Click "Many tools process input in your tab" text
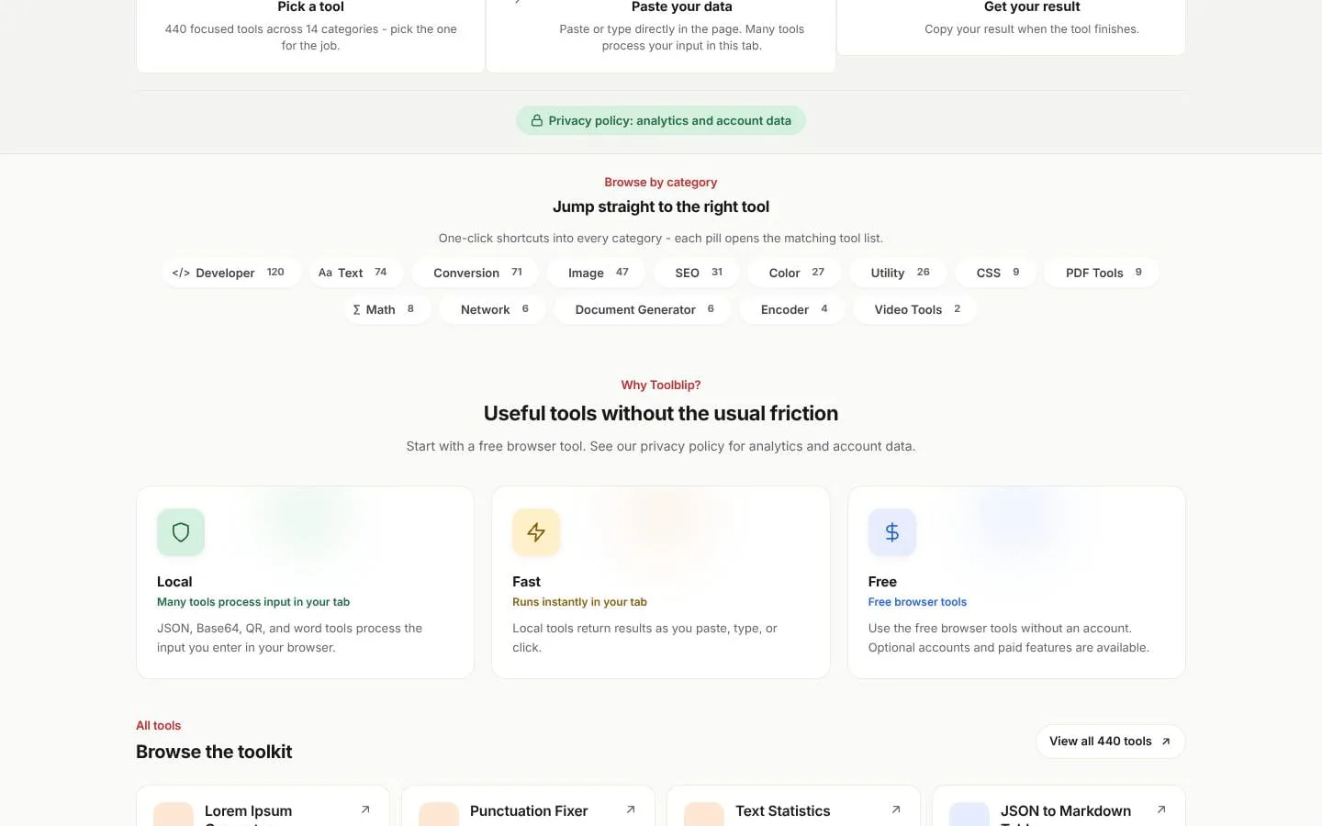 (253, 602)
